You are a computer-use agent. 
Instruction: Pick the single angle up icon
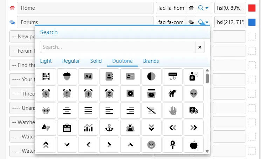tap(130, 145)
